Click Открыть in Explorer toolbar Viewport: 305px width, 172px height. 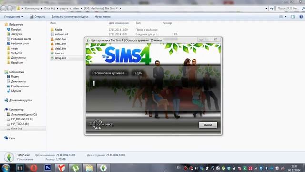[x=38, y=17]
